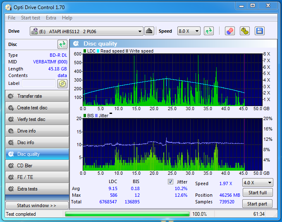Click the elapsed time 61:34

pyautogui.click(x=259, y=214)
